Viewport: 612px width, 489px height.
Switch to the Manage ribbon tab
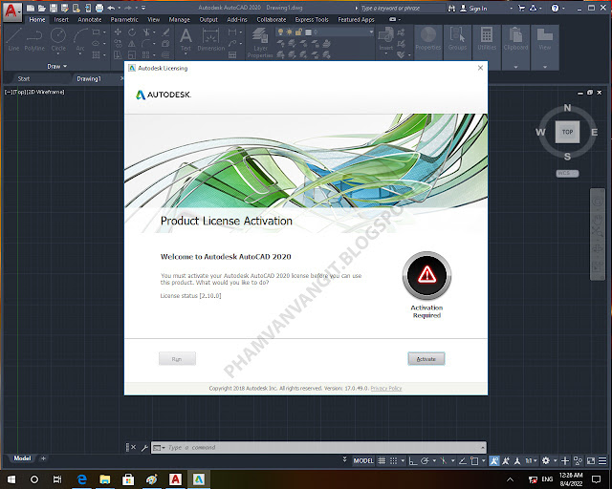(x=179, y=19)
